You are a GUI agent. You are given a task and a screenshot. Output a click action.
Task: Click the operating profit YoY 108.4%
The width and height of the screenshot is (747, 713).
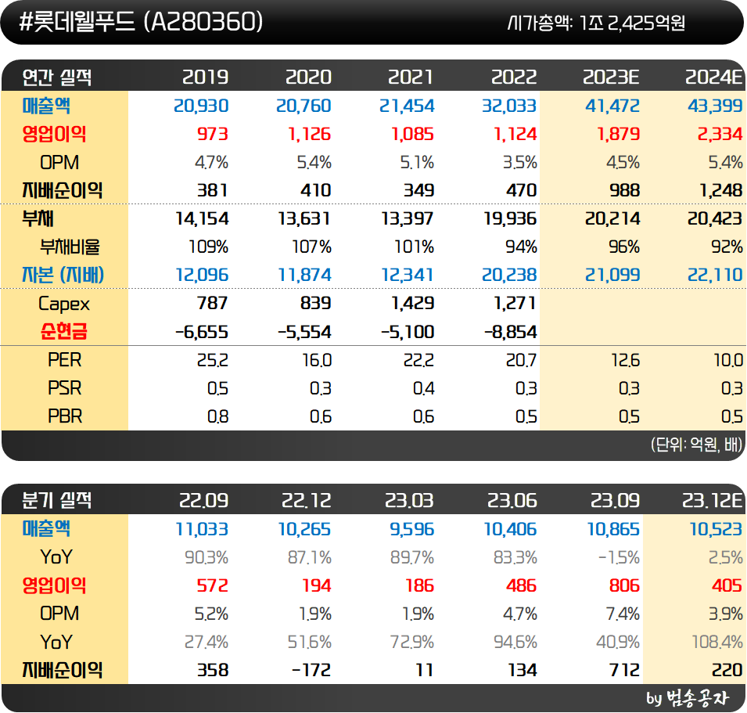(717, 642)
